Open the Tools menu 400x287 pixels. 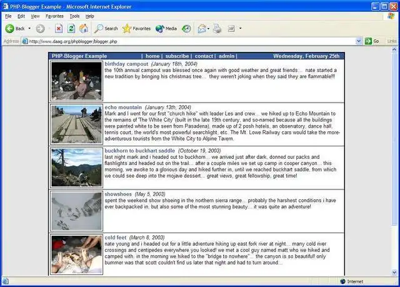[x=74, y=16]
